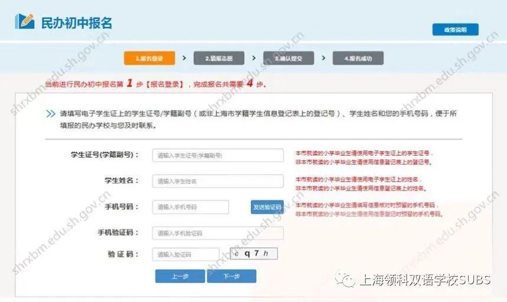Click the arrow between steps 1 and 2

[x=184, y=58]
